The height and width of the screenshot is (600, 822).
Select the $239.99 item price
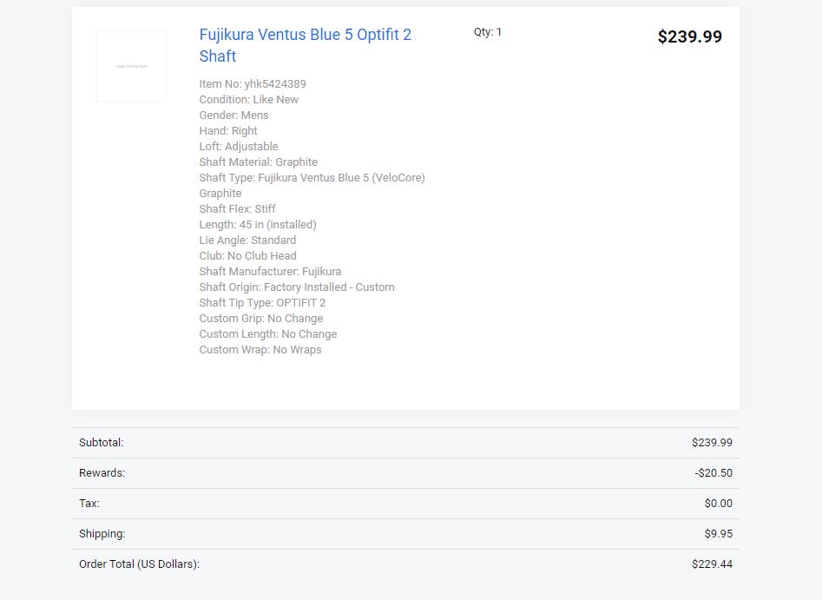689,36
